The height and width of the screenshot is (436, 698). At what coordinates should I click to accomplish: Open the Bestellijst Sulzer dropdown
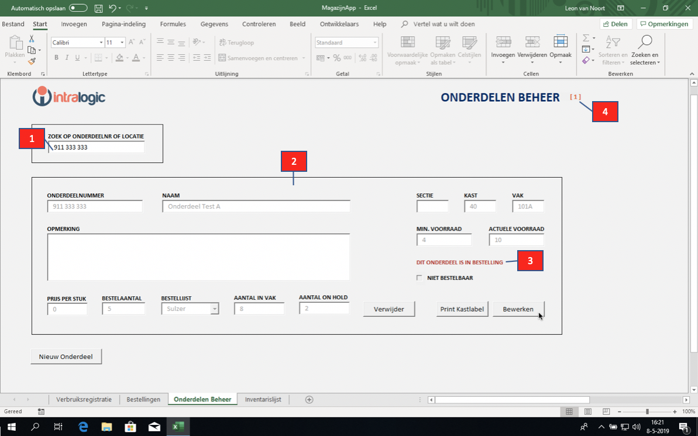click(215, 309)
